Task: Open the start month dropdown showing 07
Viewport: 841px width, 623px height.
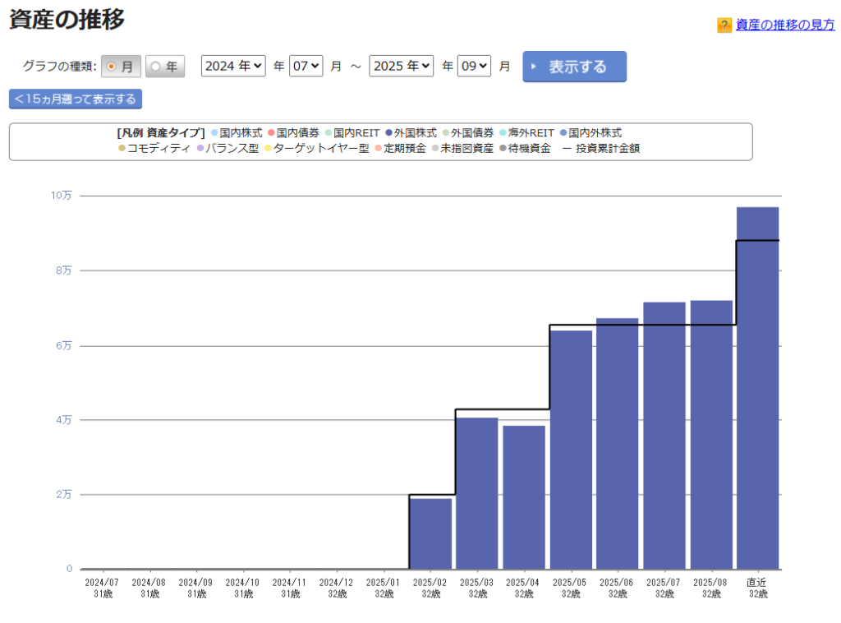Action: point(306,67)
